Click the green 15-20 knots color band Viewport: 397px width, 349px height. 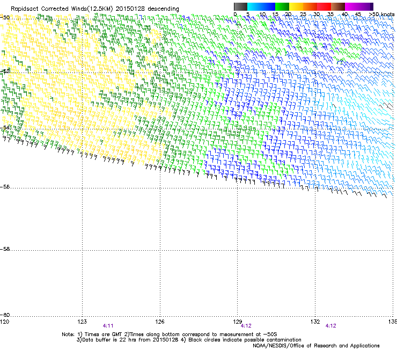[282, 6]
